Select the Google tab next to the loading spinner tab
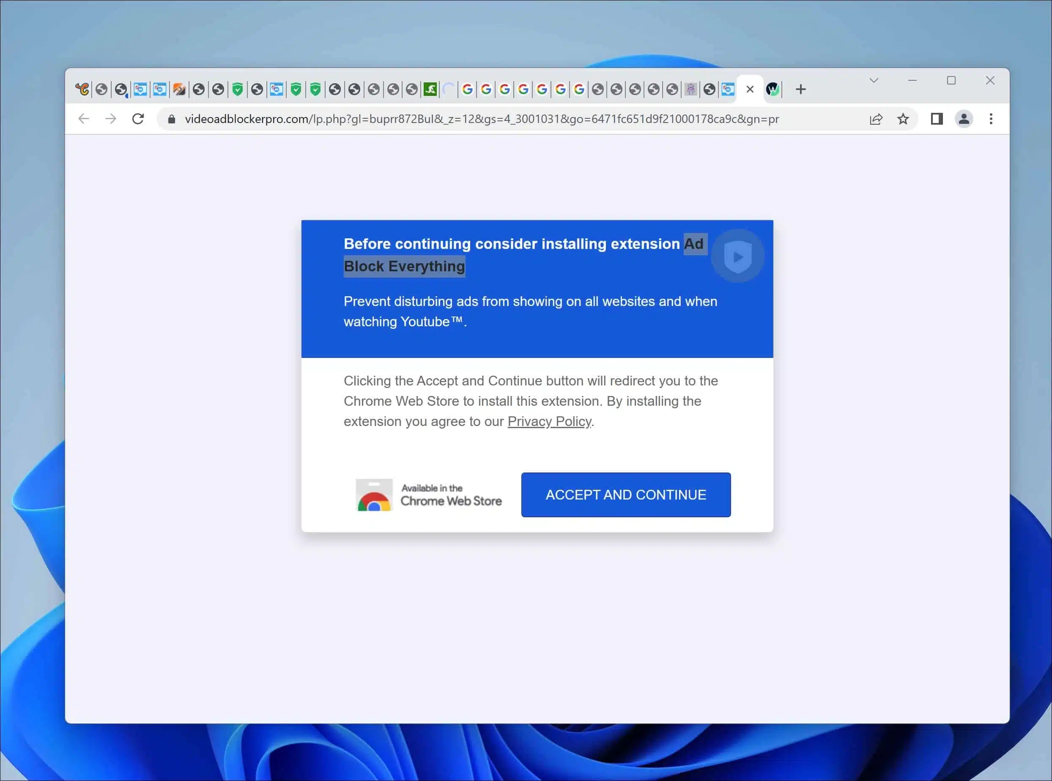This screenshot has height=781, width=1052. [467, 89]
